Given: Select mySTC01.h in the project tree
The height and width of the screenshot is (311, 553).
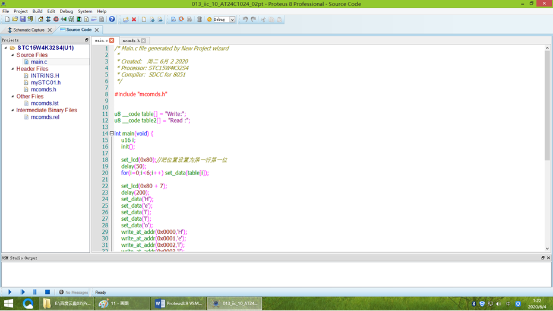Looking at the screenshot, I should (x=46, y=82).
